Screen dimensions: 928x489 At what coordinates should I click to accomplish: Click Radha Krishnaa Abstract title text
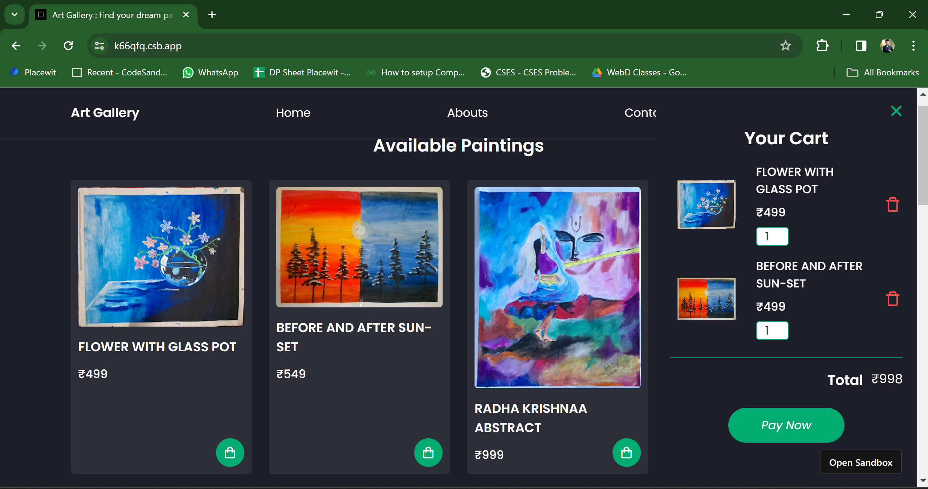coord(531,418)
